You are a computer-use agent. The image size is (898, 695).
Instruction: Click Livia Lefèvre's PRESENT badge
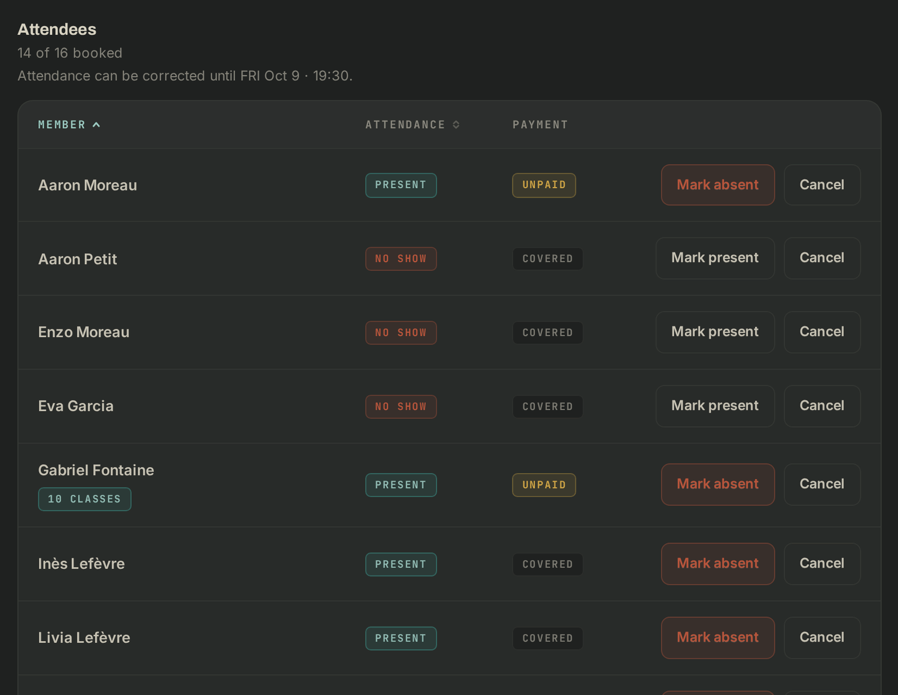pos(401,638)
